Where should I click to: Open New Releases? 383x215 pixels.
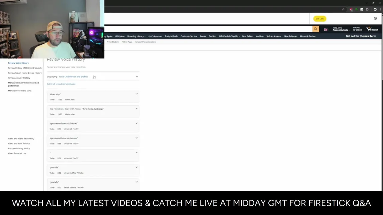coord(291,36)
